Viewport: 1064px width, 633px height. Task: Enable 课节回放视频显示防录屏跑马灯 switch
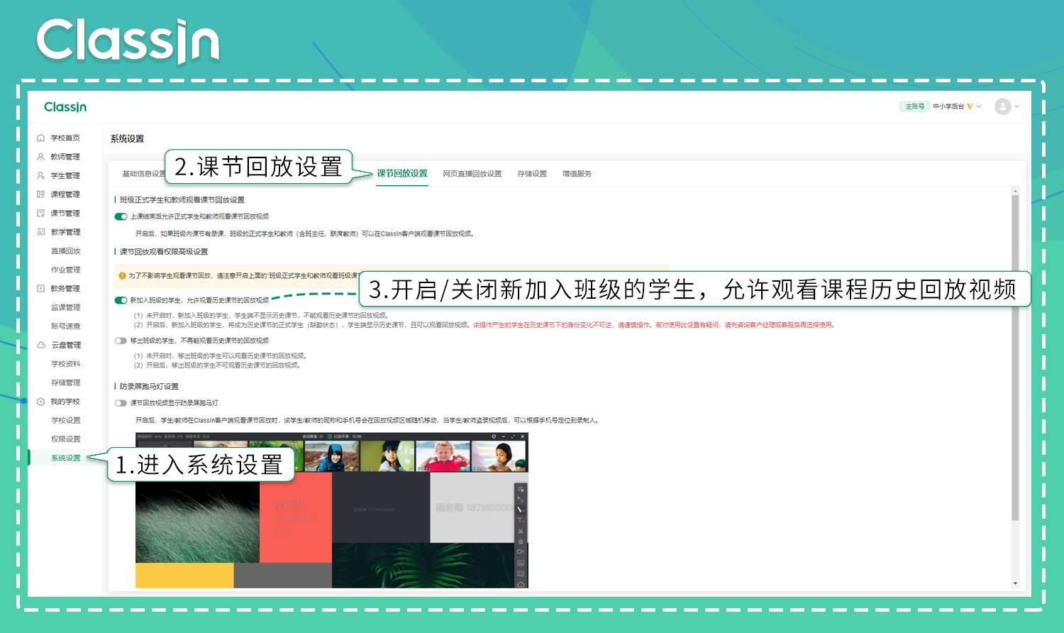pyautogui.click(x=121, y=403)
